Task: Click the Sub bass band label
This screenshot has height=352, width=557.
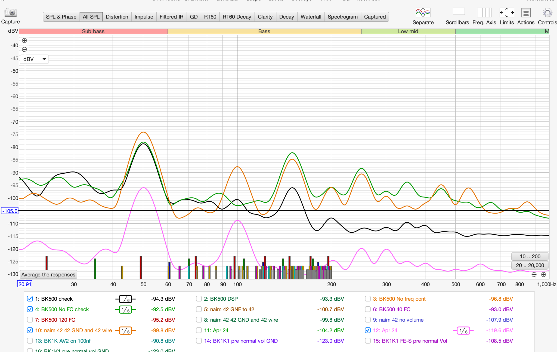Action: tap(93, 31)
